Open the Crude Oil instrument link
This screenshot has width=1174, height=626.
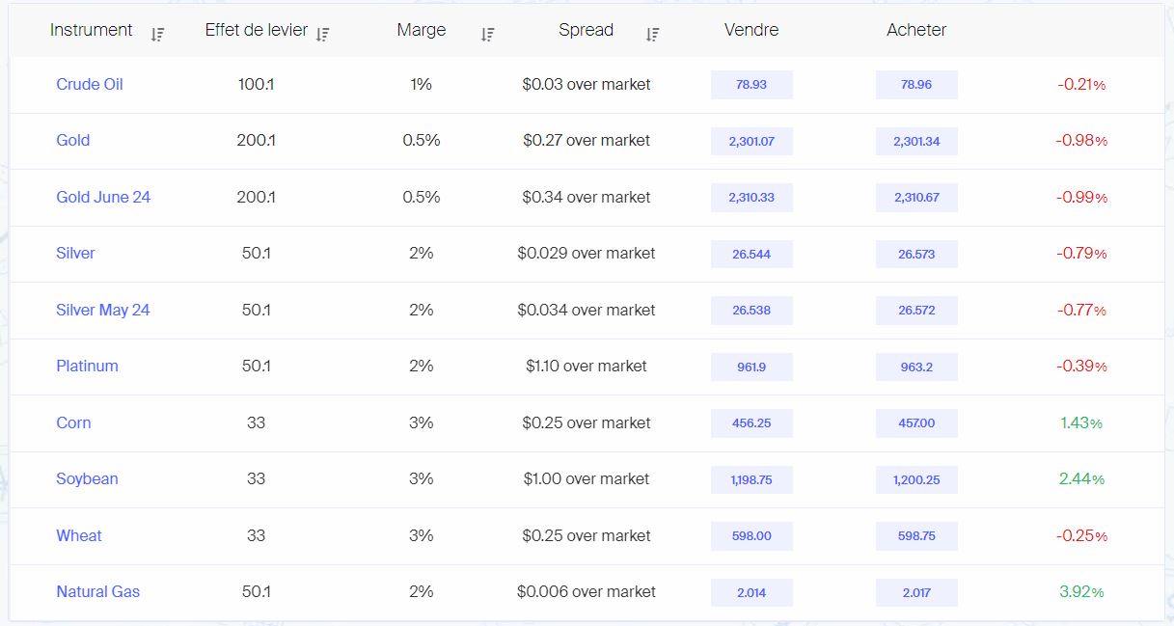tap(90, 84)
